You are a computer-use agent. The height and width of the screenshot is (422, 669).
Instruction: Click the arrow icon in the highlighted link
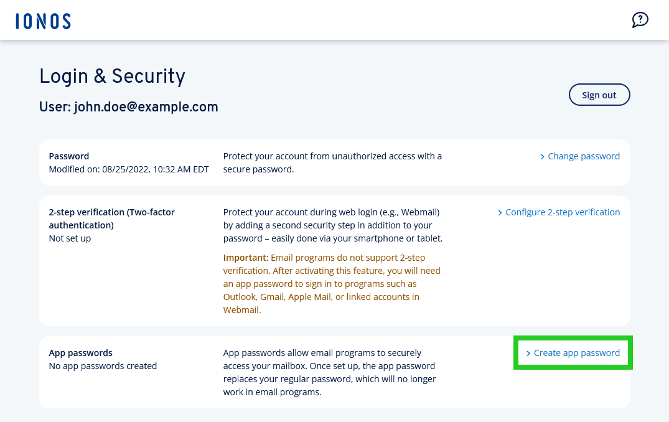[x=529, y=352]
